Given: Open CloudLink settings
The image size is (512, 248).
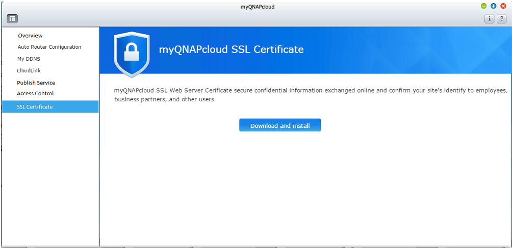Looking at the screenshot, I should (x=29, y=70).
